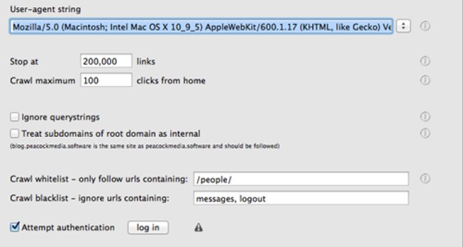
Task: Enable the Ignore querystrings checkbox
Action: coord(15,117)
